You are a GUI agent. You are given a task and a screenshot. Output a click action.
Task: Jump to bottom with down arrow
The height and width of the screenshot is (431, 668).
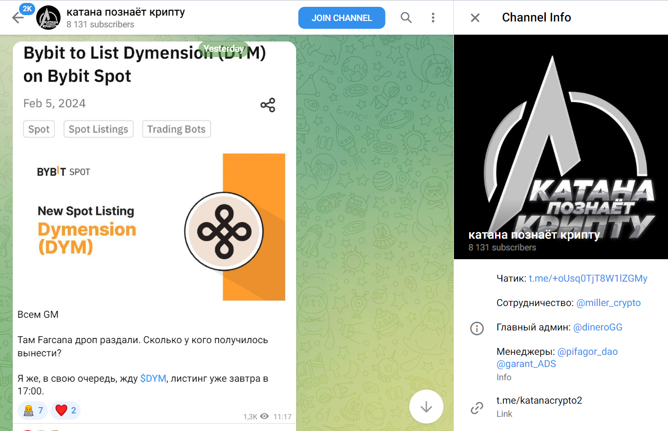pos(426,407)
